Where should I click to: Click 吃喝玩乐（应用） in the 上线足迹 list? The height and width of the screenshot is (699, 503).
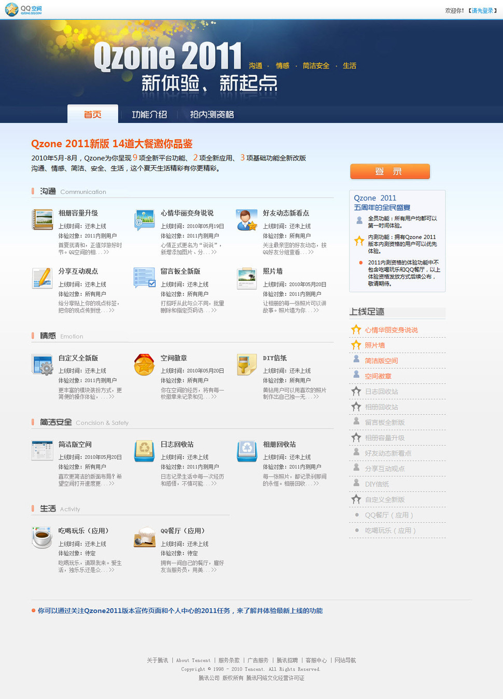click(390, 530)
